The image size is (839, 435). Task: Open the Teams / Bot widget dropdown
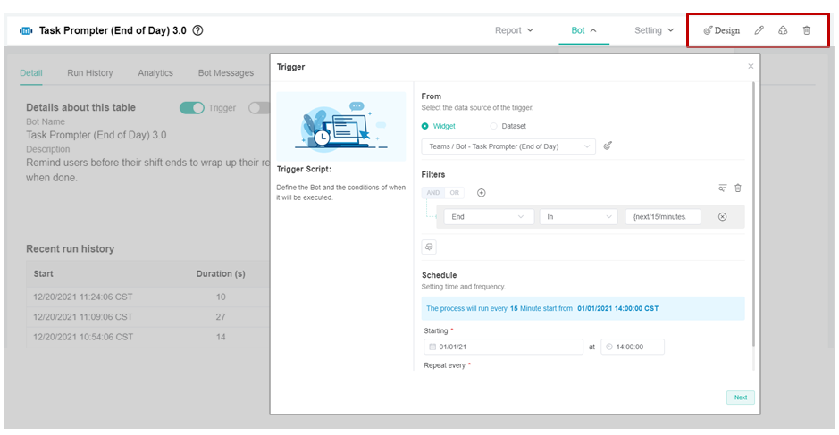[x=508, y=146]
